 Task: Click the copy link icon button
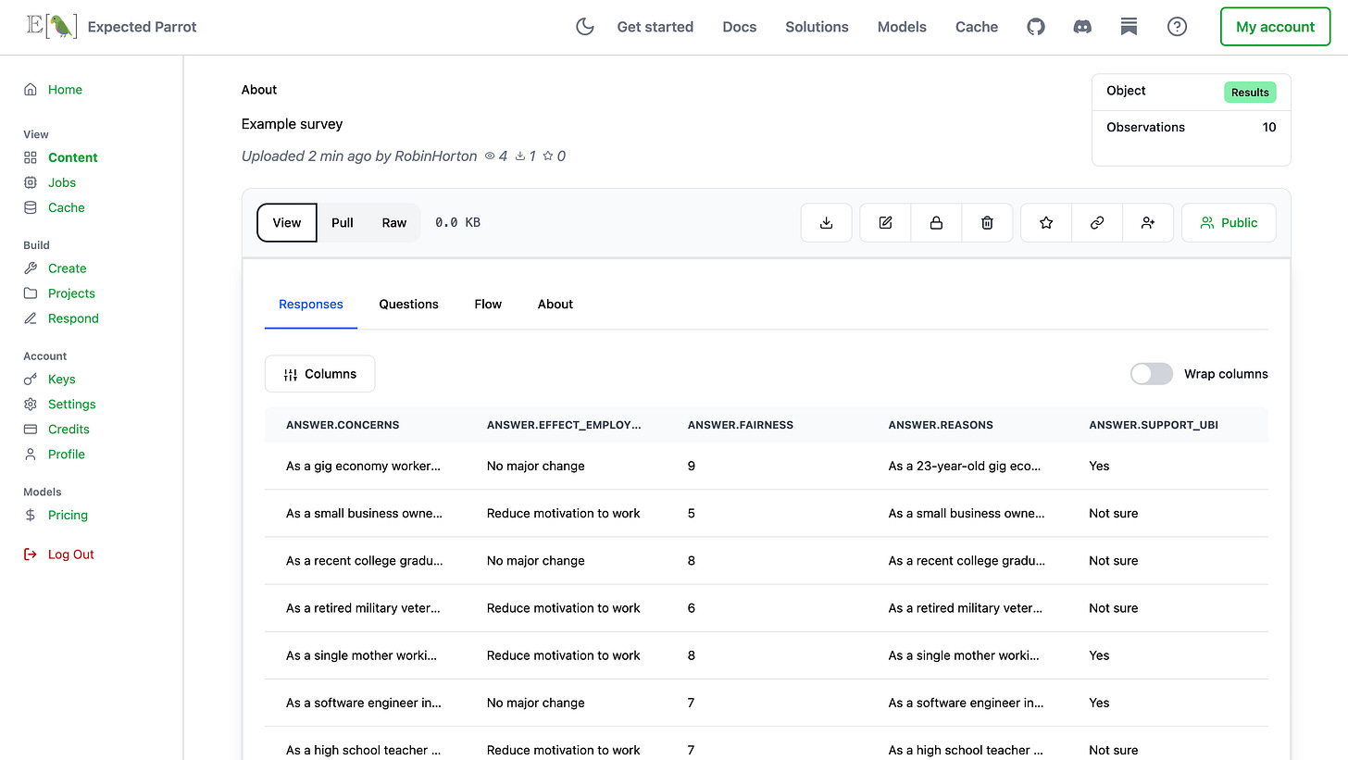pos(1097,222)
